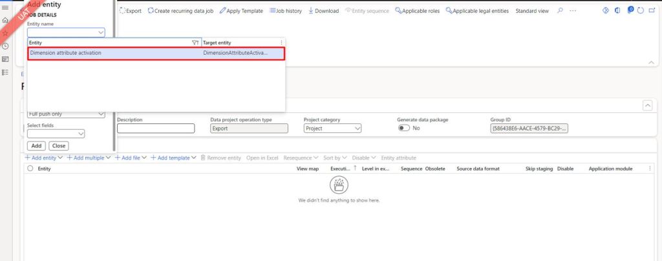Click the filter icon in Entity column header
The width and height of the screenshot is (662, 261).
pyautogui.click(x=195, y=43)
